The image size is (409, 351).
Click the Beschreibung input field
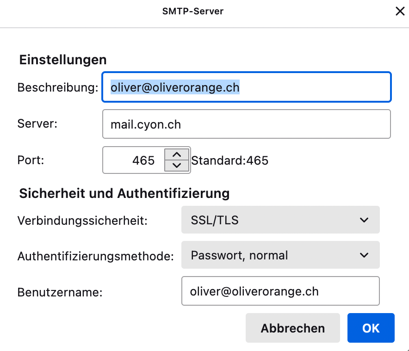(247, 87)
